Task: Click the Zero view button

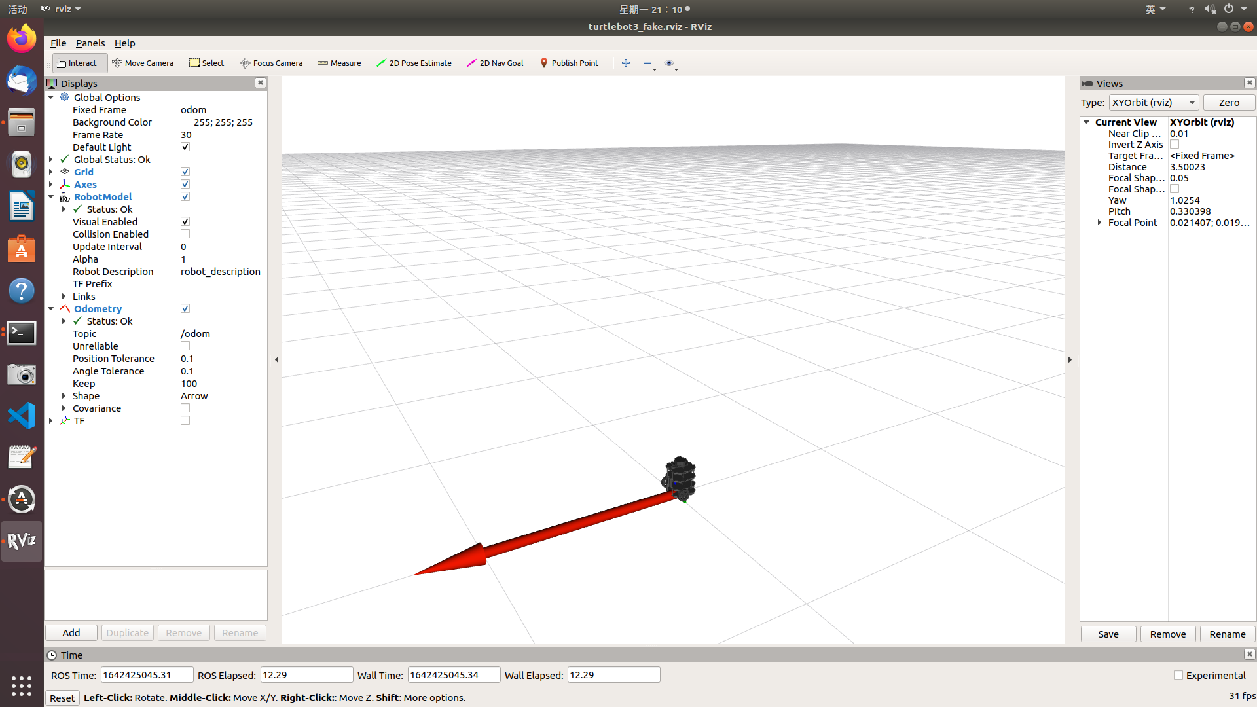Action: pyautogui.click(x=1229, y=102)
